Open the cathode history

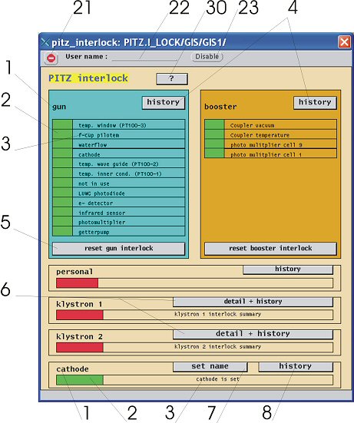coord(296,367)
